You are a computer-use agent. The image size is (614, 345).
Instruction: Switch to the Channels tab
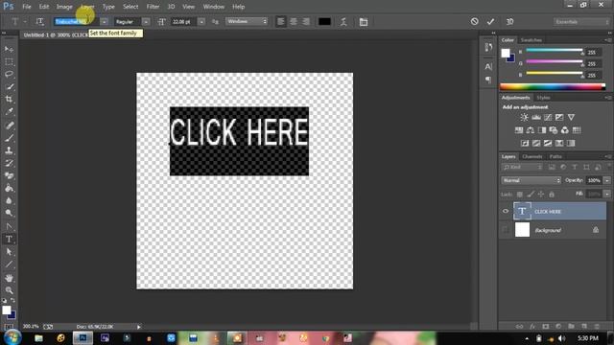(x=532, y=156)
